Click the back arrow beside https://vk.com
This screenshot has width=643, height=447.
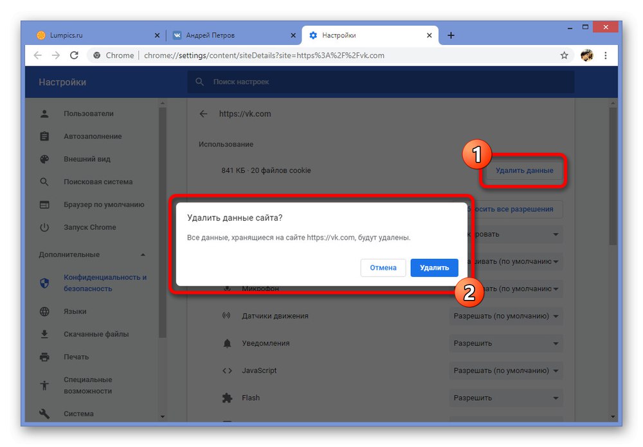point(203,114)
